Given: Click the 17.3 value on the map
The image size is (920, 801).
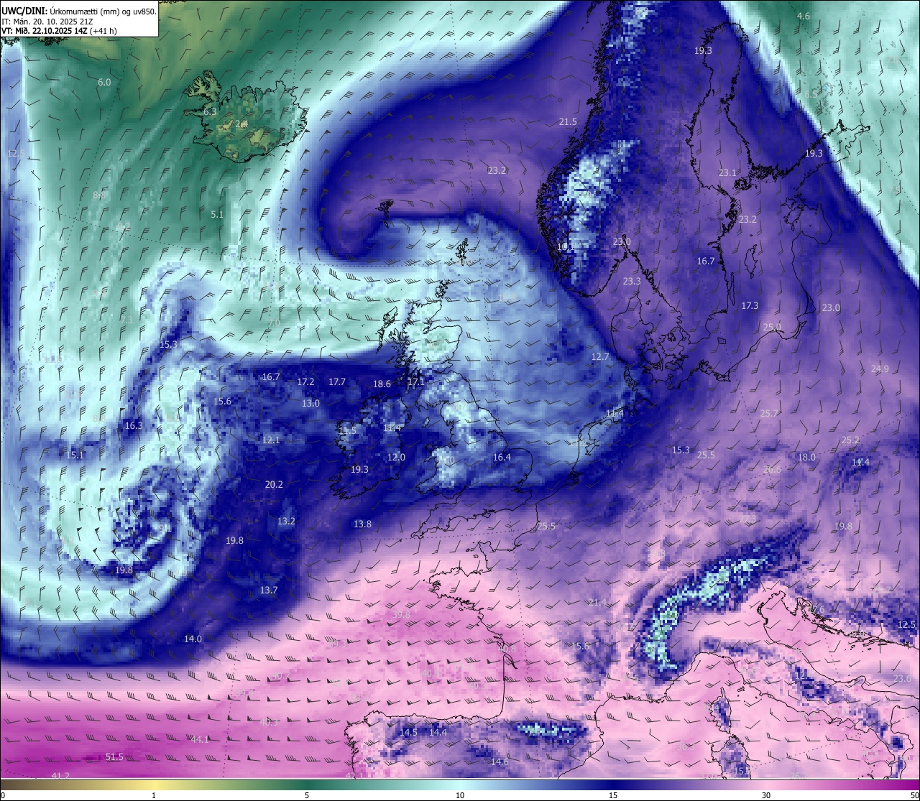Looking at the screenshot, I should (x=750, y=306).
